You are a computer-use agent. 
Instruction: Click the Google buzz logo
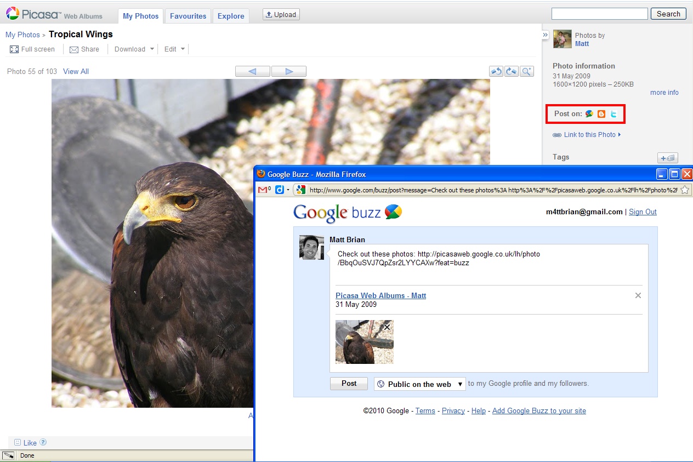348,213
